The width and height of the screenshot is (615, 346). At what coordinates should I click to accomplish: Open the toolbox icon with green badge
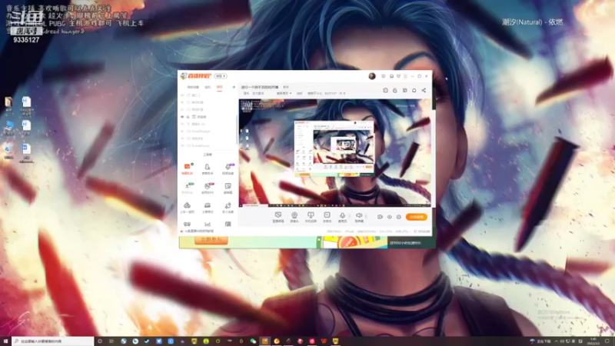(x=187, y=188)
